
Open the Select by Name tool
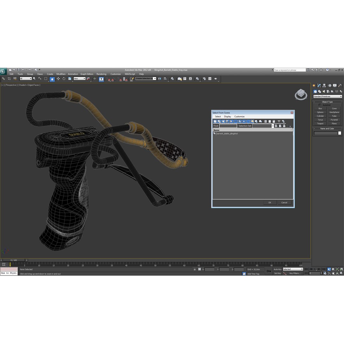(40, 79)
